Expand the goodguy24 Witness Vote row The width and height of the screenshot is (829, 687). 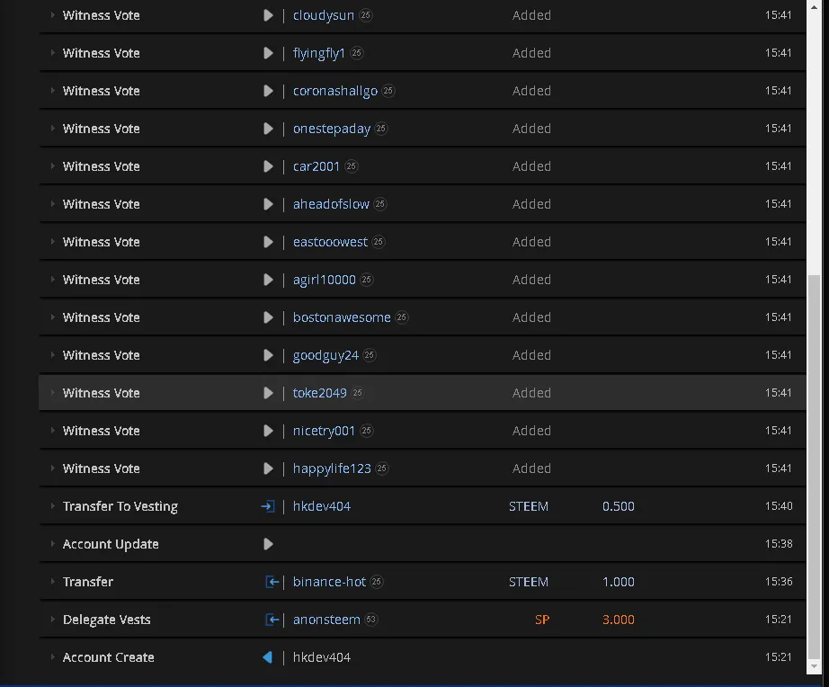pyautogui.click(x=52, y=355)
